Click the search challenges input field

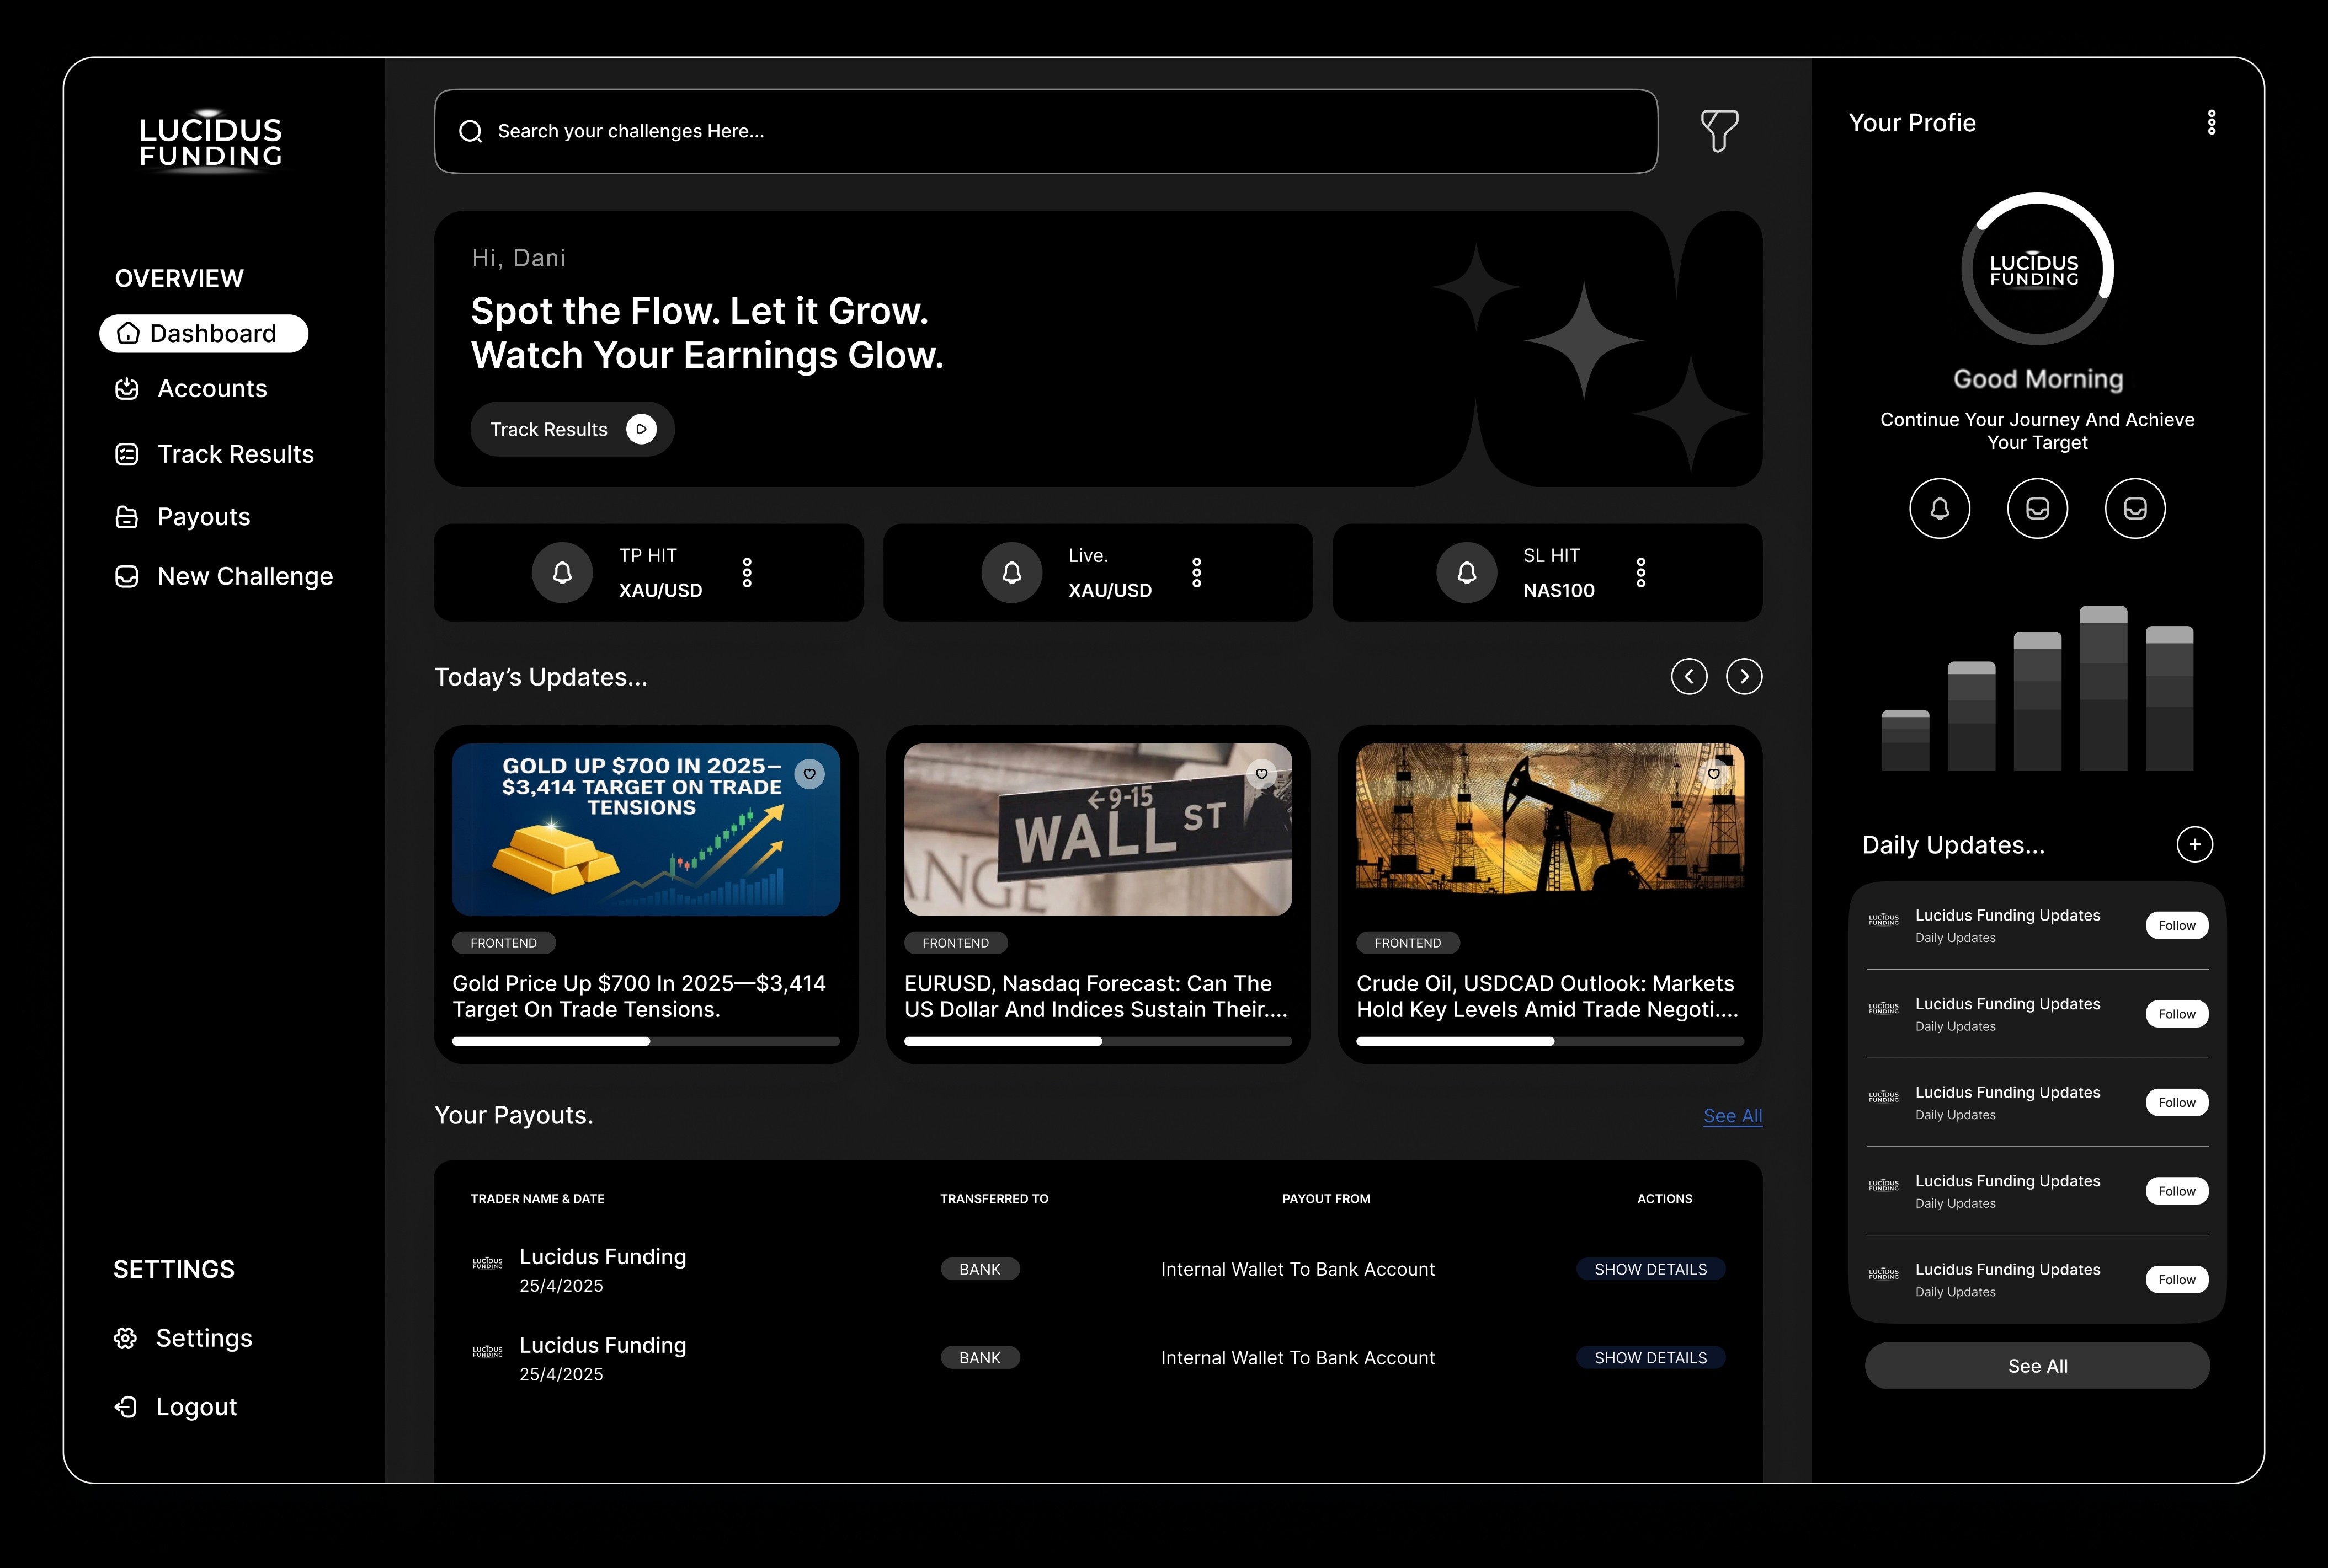coord(1046,131)
